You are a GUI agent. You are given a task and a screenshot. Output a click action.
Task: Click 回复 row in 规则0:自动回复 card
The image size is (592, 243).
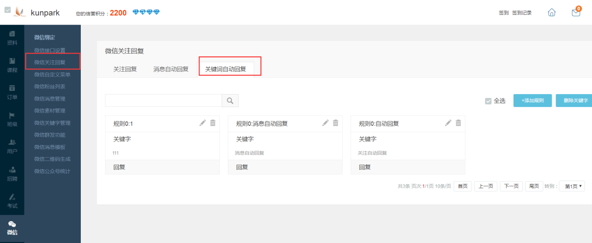coord(408,167)
